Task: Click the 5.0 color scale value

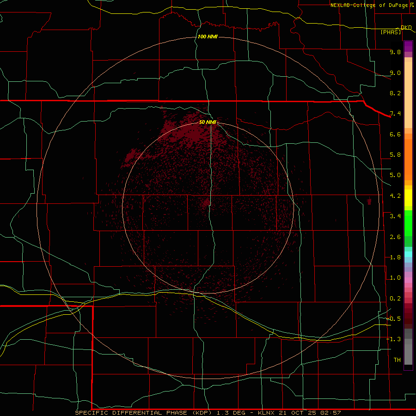Action: coord(395,175)
